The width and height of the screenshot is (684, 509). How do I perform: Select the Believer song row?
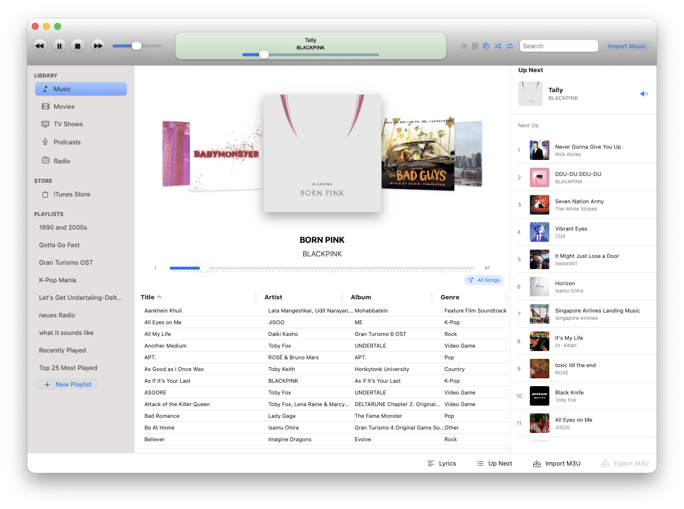324,439
